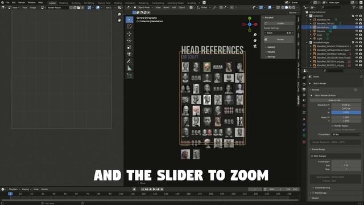
Task: Disable render for the Cube row
Action: [360, 35]
